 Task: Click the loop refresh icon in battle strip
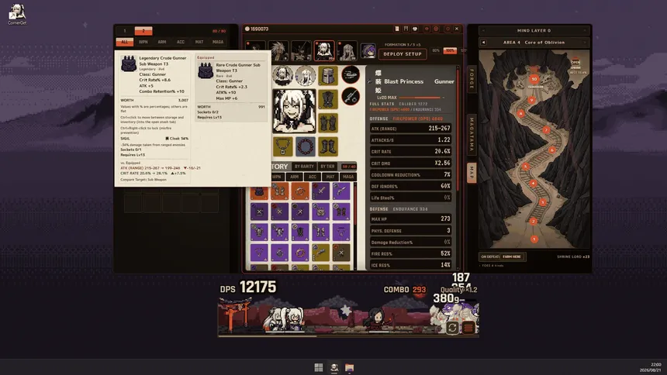tap(452, 328)
